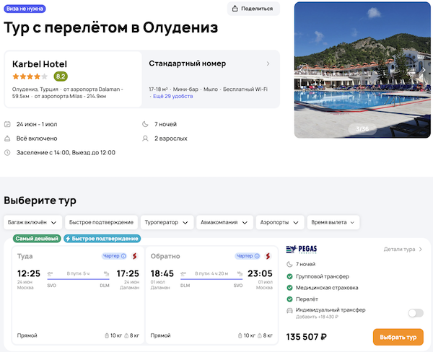Image resolution: width=433 pixels, height=352 pixels.
Task: Click the share icon in Поделиться button
Action: coord(236,9)
